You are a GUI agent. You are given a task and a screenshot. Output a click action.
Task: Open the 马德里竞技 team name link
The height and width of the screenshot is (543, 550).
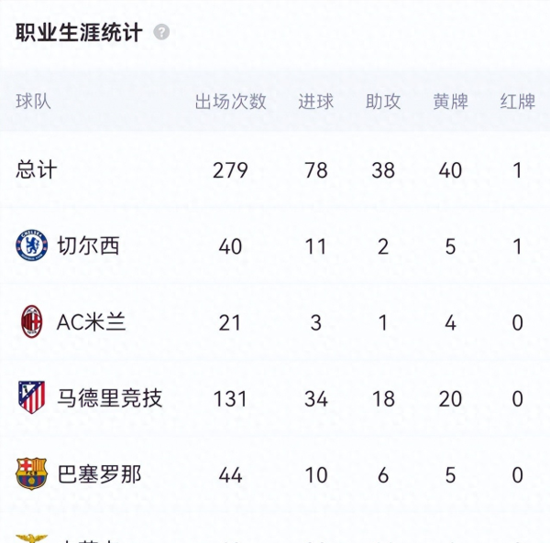110,398
